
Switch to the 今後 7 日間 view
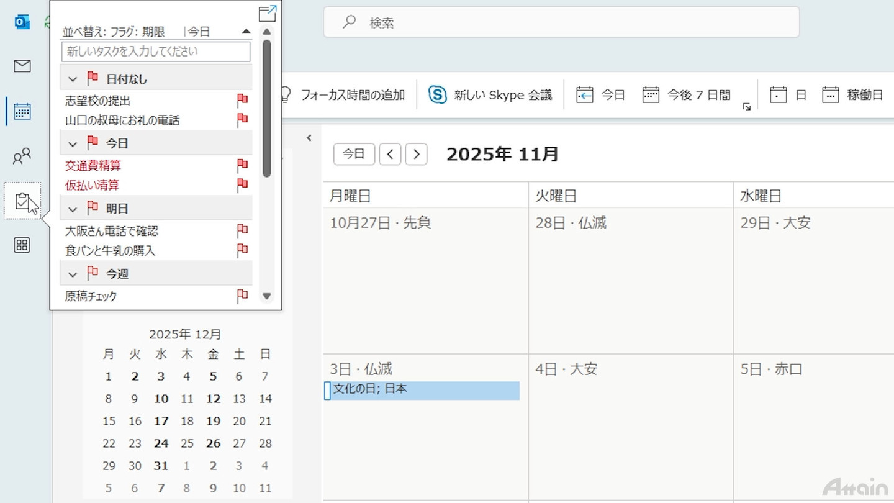(x=687, y=95)
